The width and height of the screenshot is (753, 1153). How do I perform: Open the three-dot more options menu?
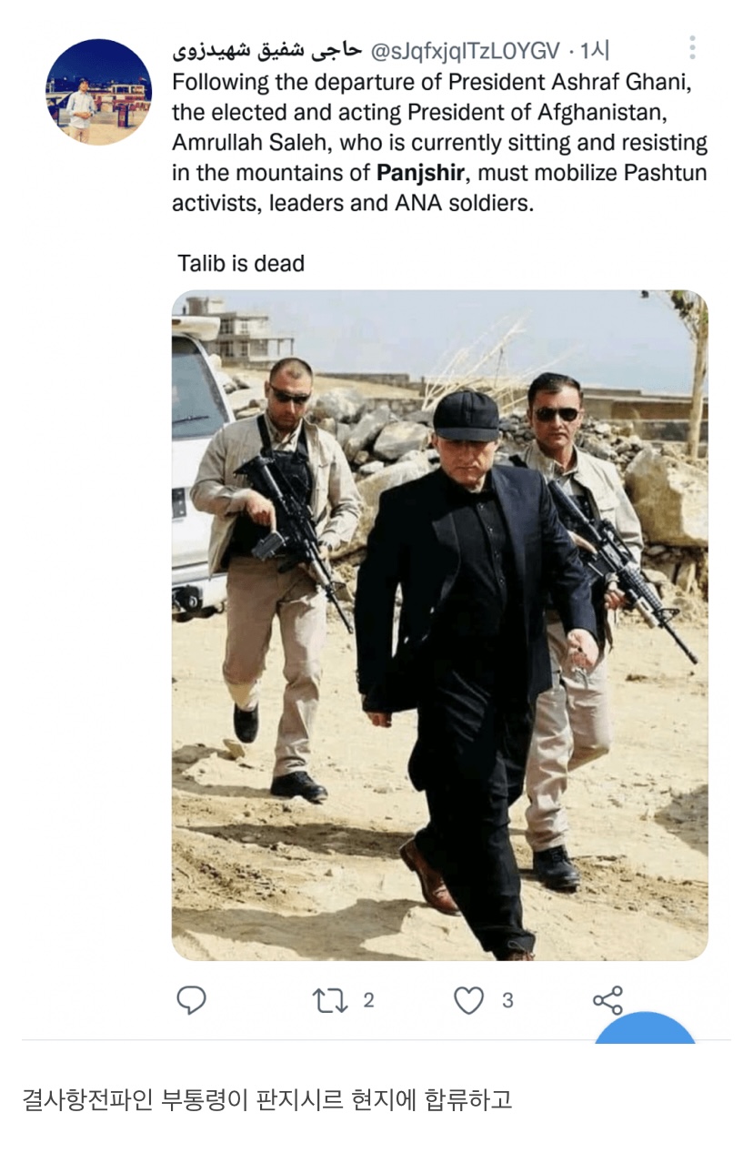(692, 47)
